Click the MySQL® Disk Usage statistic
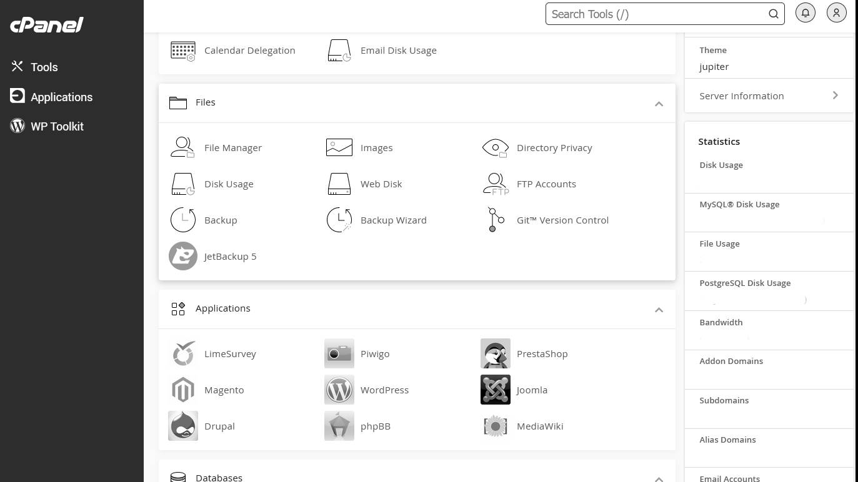 [739, 204]
